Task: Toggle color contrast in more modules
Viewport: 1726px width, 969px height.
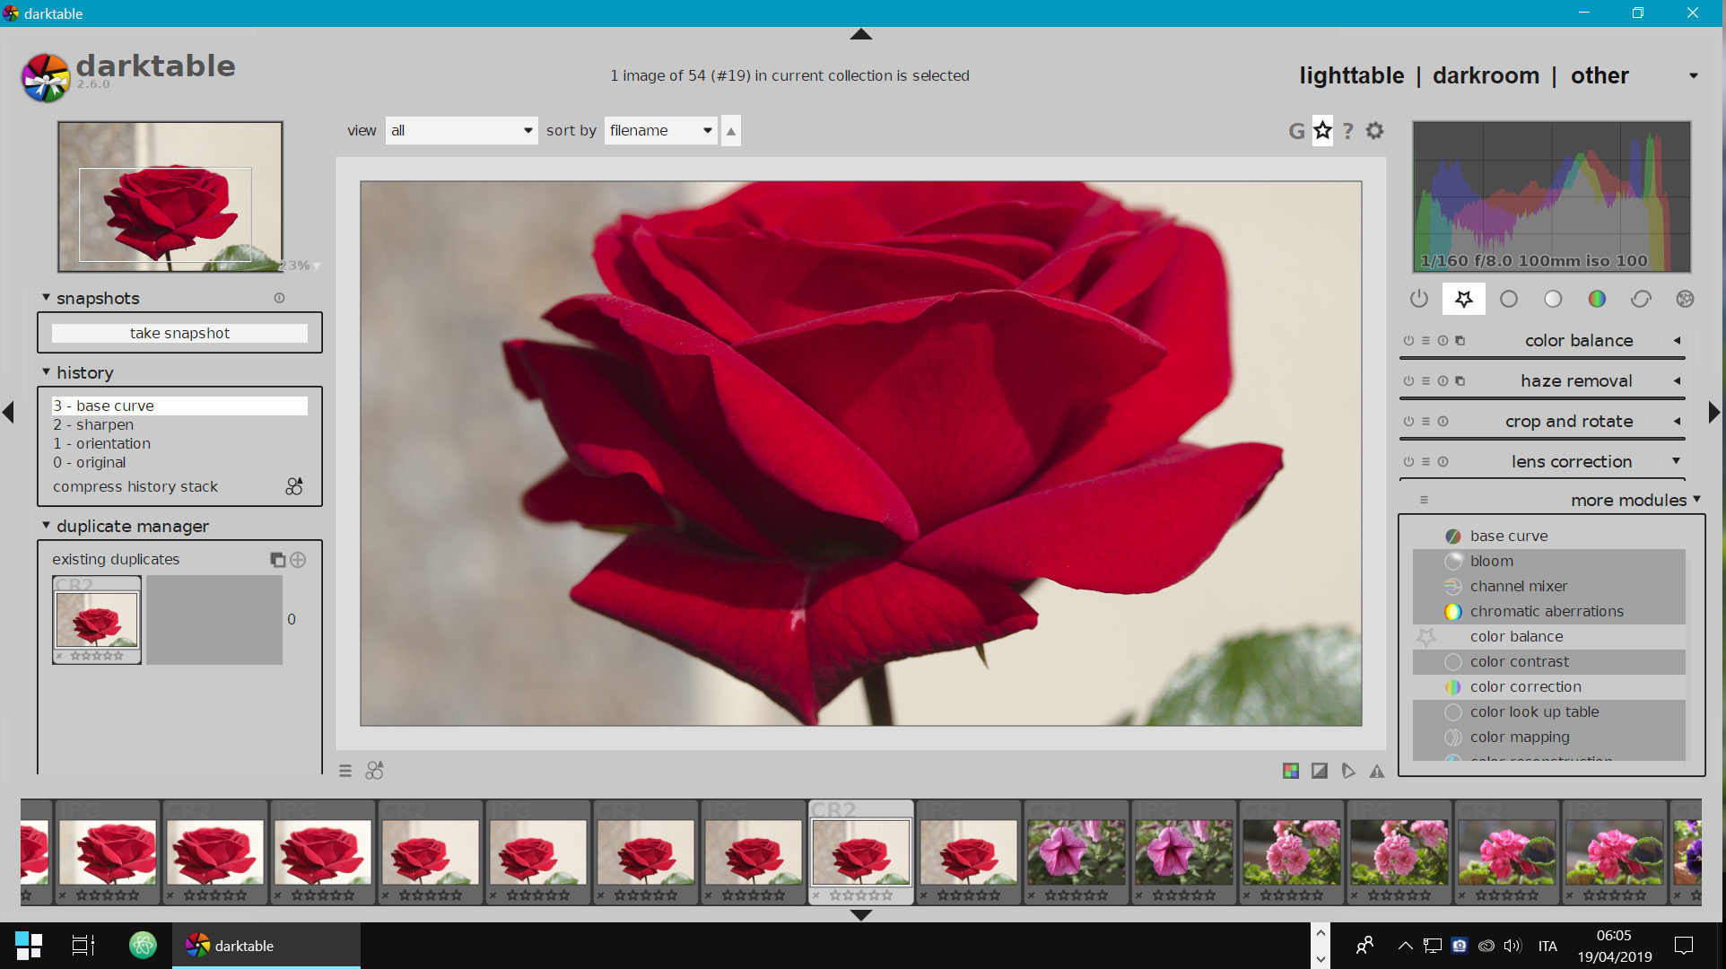Action: tap(1549, 661)
